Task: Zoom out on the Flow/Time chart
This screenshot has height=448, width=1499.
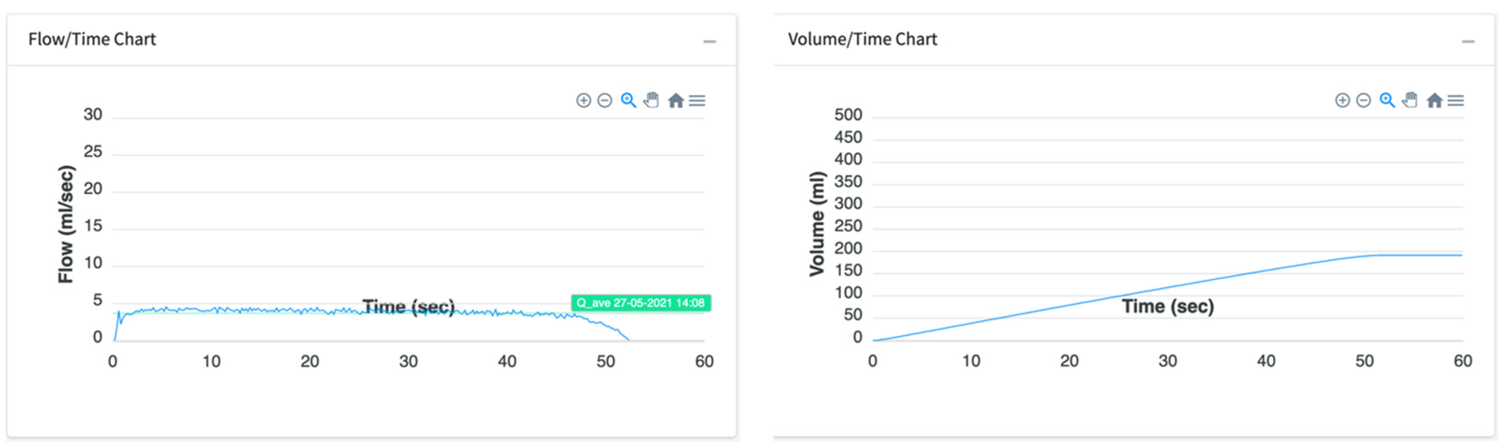Action: pyautogui.click(x=604, y=100)
